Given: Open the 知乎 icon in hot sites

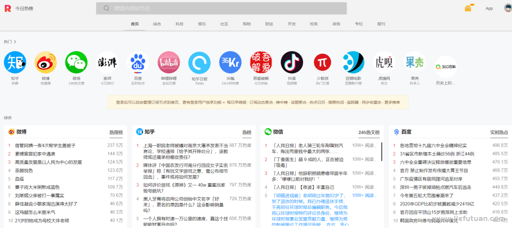Looking at the screenshot, I should (15, 62).
